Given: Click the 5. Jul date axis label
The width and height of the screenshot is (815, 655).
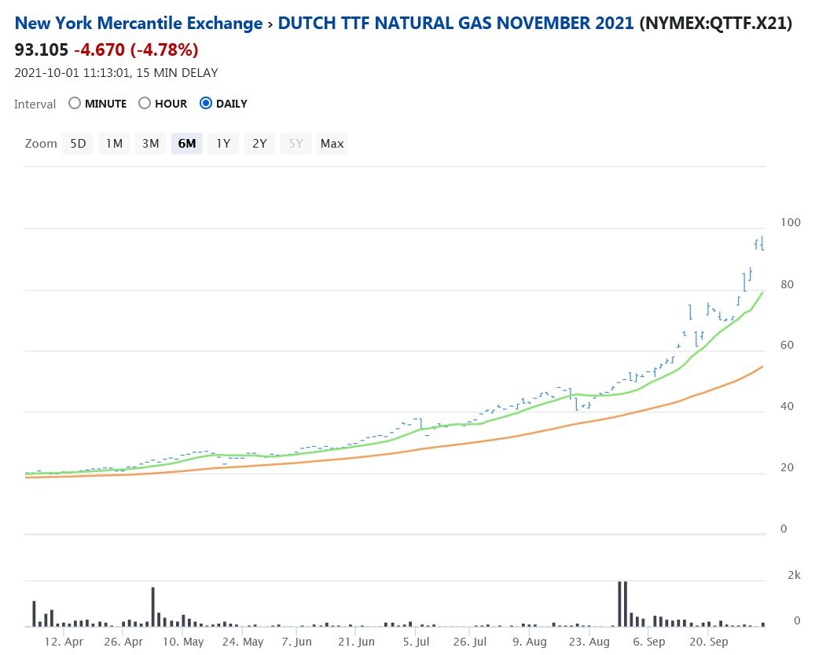Looking at the screenshot, I should (x=417, y=642).
